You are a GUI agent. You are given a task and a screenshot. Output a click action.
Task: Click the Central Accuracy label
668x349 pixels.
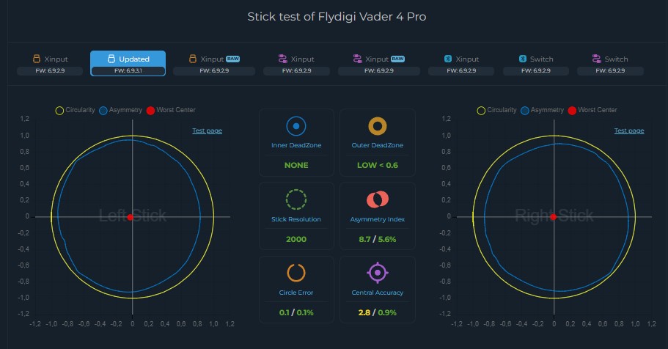click(x=378, y=293)
